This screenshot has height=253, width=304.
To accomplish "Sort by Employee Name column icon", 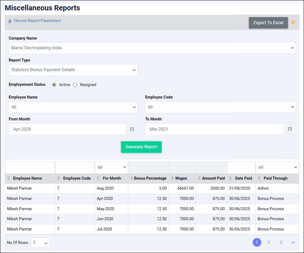I will (9, 178).
